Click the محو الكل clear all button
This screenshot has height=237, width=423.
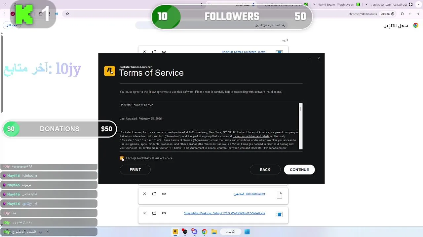(12, 25)
